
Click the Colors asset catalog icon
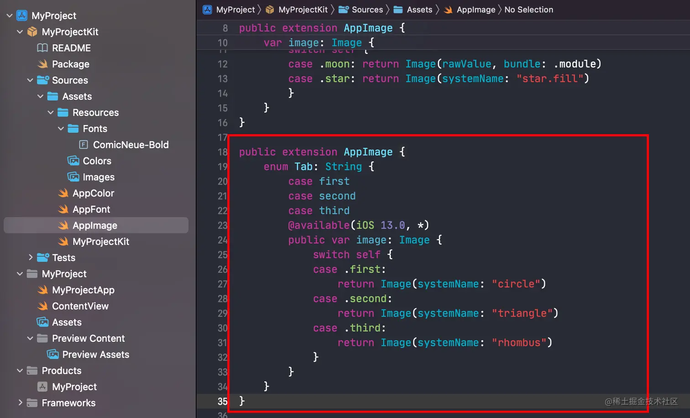tap(73, 161)
